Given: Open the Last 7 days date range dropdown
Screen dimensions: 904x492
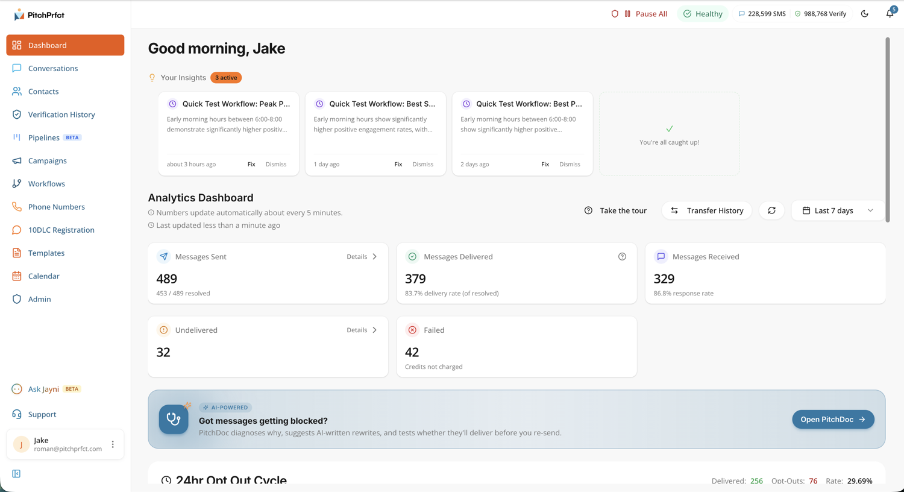Looking at the screenshot, I should (x=838, y=210).
